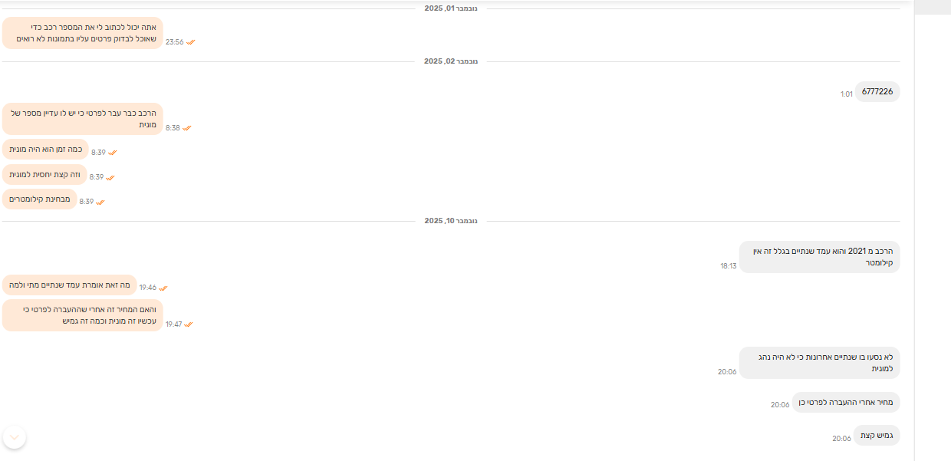Click the 1:01 timestamp beside the number message
This screenshot has height=461, width=951.
tap(846, 94)
